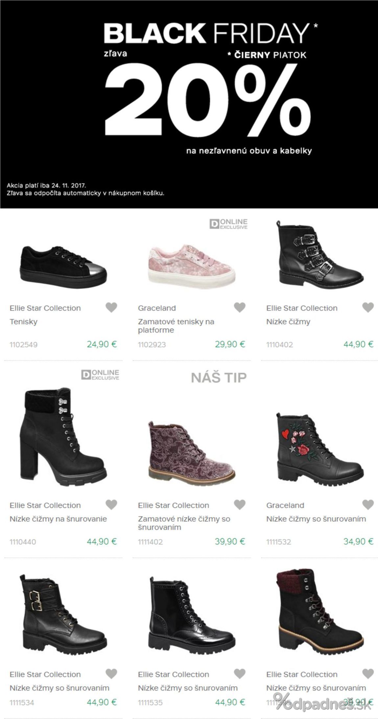The image size is (378, 719).
Task: Add Graceland embroidered boots to favorites
Action: (x=368, y=505)
